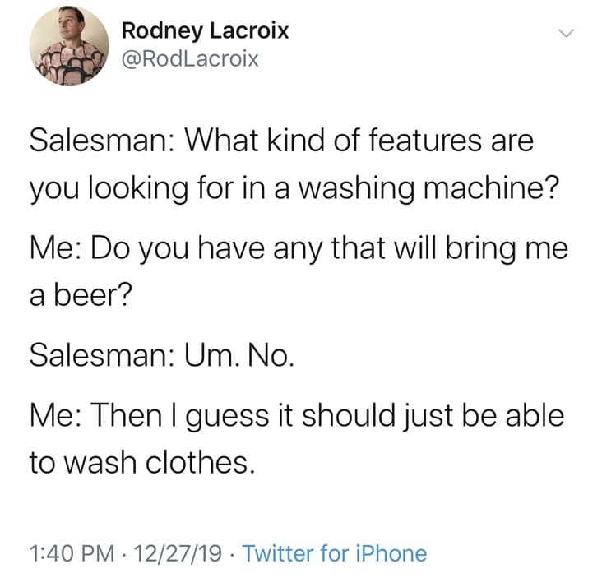Open the Twitter for iPhone source link
The image size is (602, 587).
click(336, 553)
